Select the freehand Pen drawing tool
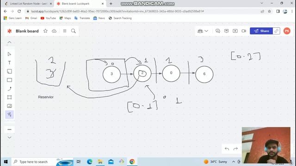This screenshot has height=166, width=296. [x=9, y=114]
